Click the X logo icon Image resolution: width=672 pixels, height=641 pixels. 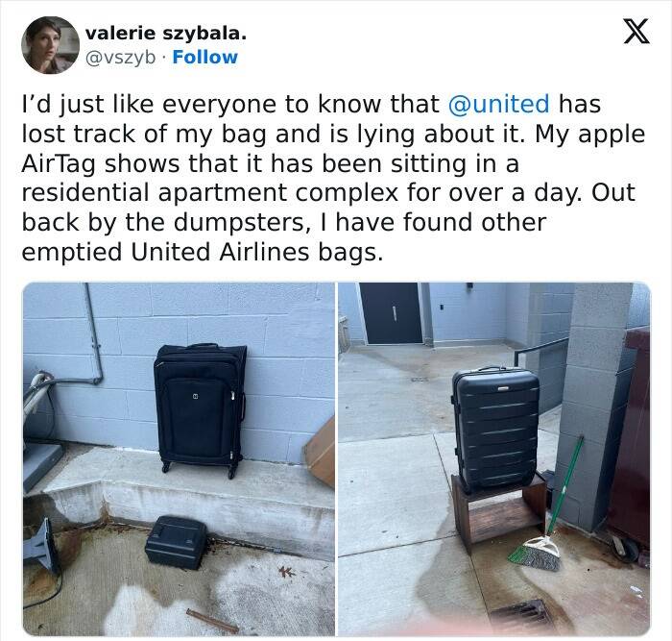click(x=636, y=32)
